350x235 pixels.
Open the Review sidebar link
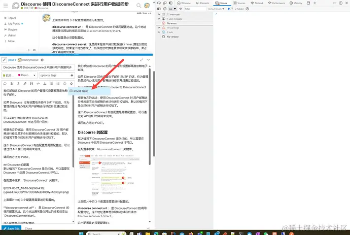pyautogui.click(x=13, y=29)
